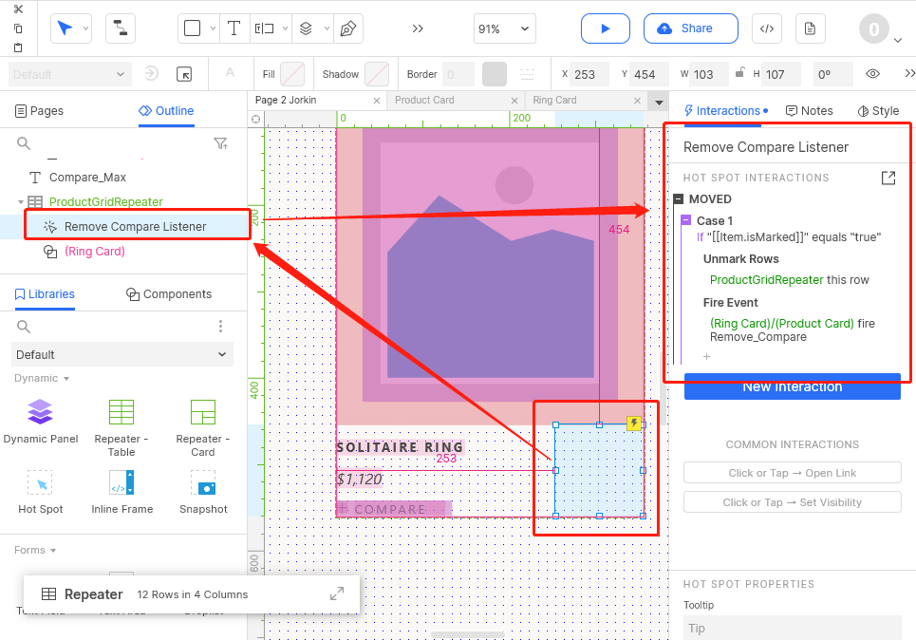This screenshot has height=640, width=916.
Task: Open the Notes tab
Action: point(809,111)
